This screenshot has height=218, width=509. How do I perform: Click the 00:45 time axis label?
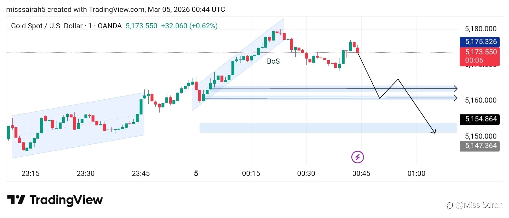361,174
